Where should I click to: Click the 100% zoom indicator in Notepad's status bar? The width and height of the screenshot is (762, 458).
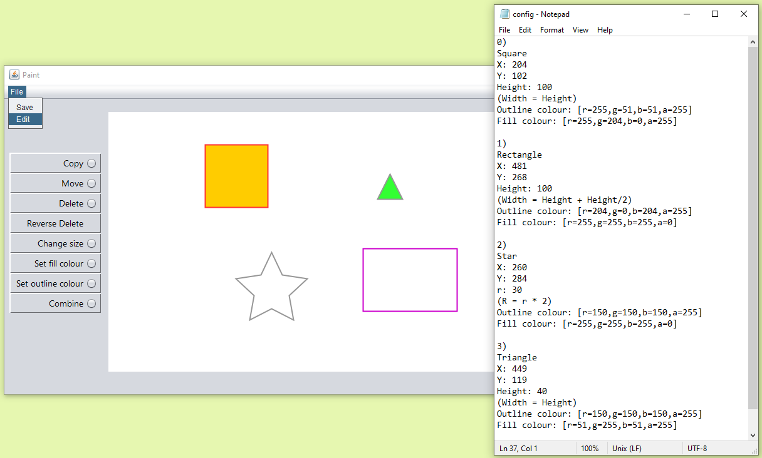coord(590,448)
